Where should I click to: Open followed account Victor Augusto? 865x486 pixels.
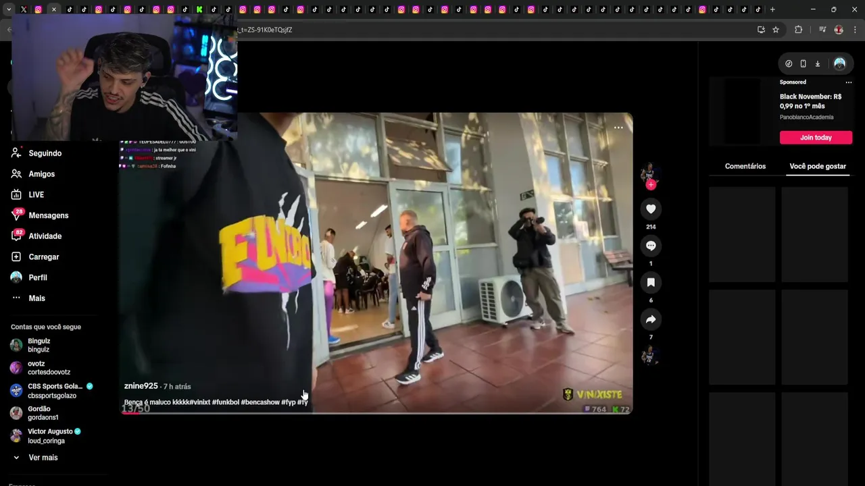[45, 436]
